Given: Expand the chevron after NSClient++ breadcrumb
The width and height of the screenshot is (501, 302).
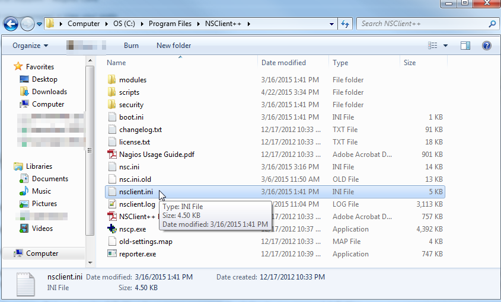Looking at the screenshot, I should [248, 24].
